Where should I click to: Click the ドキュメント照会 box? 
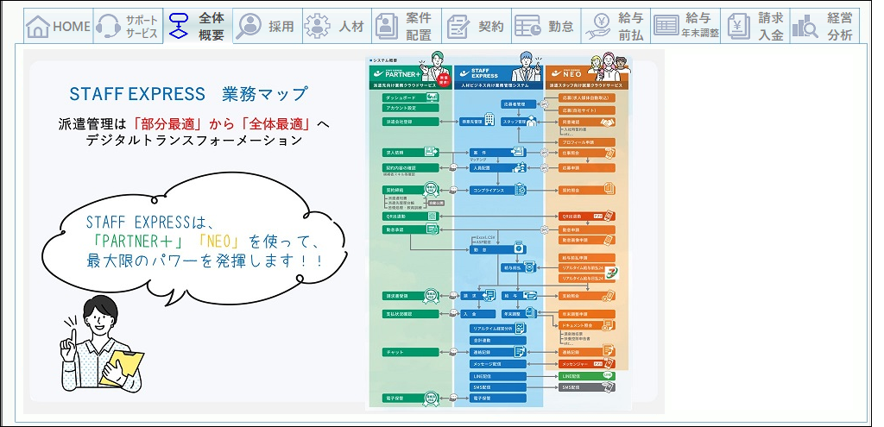coord(587,325)
